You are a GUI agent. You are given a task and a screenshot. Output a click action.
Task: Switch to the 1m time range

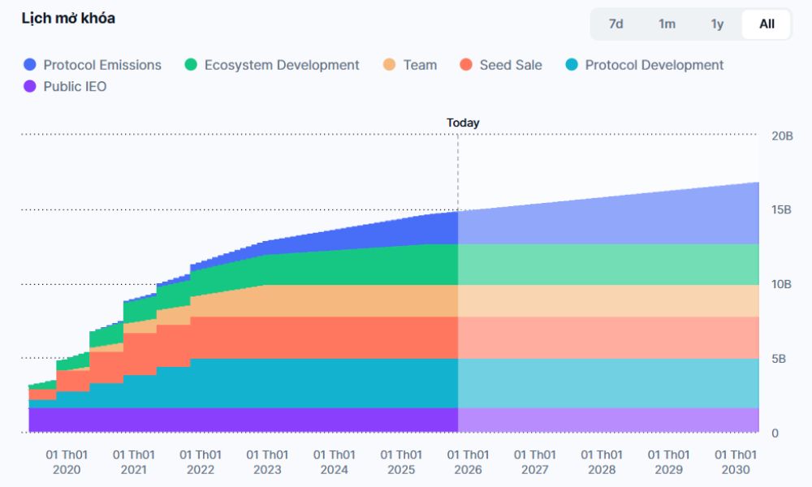click(x=667, y=24)
